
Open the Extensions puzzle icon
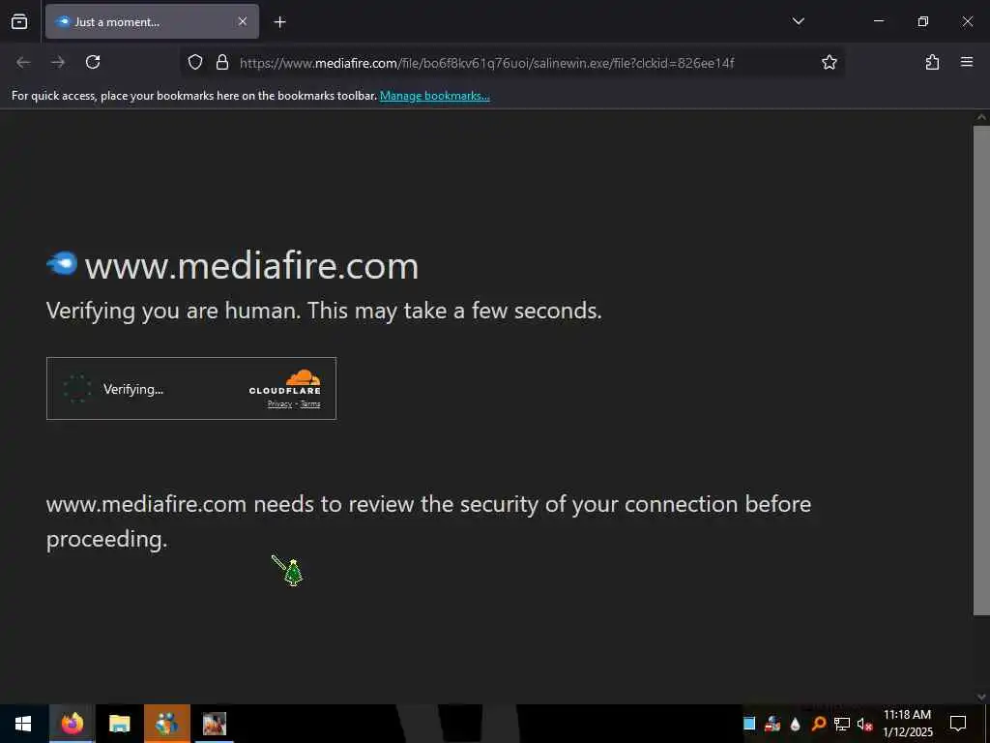click(932, 62)
